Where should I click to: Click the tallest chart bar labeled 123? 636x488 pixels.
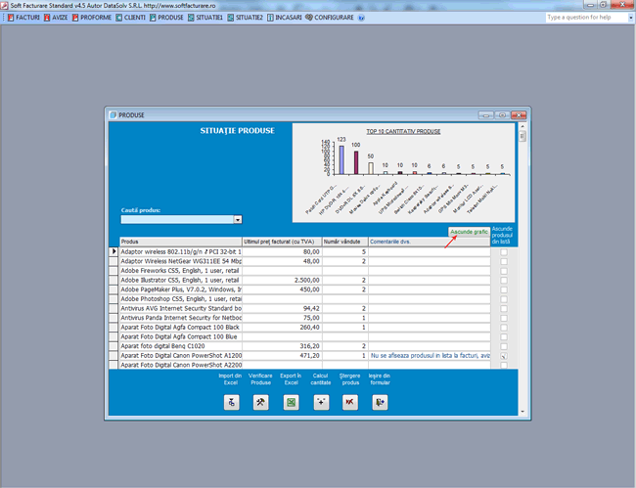pyautogui.click(x=341, y=160)
